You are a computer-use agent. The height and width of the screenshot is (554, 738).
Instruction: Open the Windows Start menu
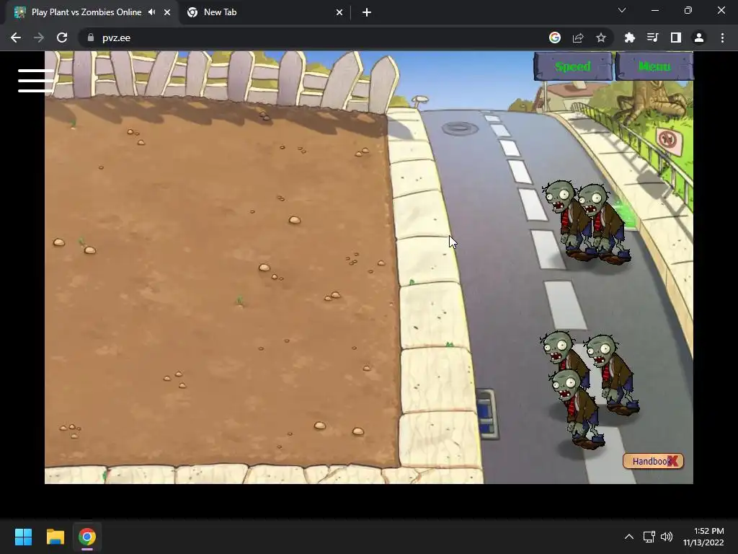pos(23,537)
